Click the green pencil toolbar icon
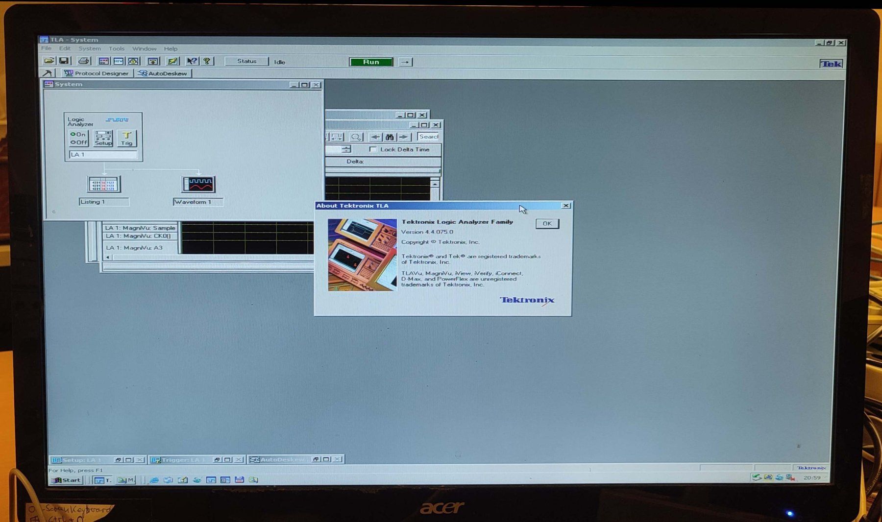This screenshot has width=882, height=522. pos(172,61)
